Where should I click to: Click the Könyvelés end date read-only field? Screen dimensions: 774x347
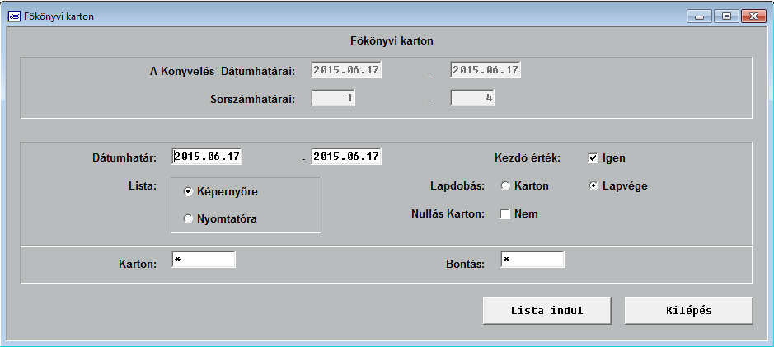486,69
